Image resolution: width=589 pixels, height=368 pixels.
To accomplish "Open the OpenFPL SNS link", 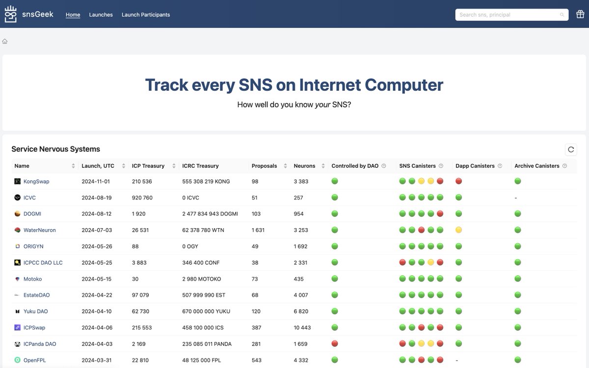I will click(x=35, y=360).
